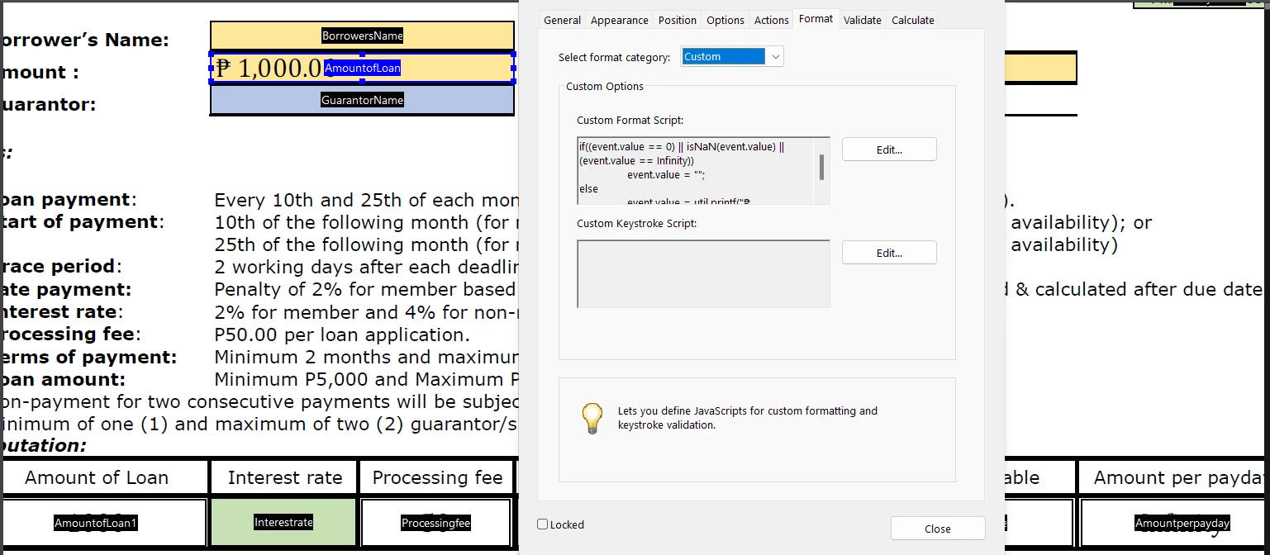Image resolution: width=1270 pixels, height=555 pixels.
Task: Click the 'Custom Keystroke Script:' label
Action: tap(636, 223)
